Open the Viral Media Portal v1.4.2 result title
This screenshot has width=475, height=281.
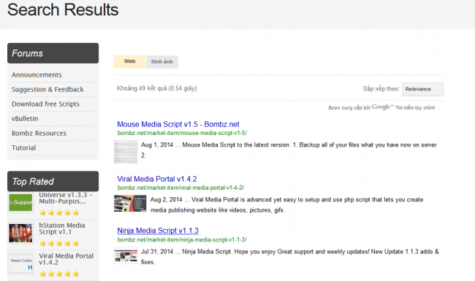[157, 179]
